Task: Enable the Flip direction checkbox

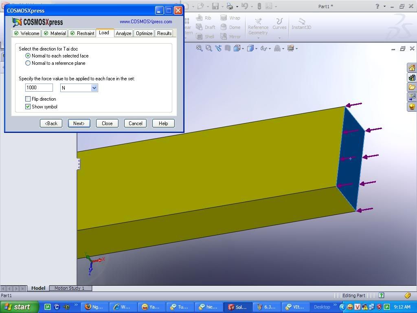Action: coord(28,99)
